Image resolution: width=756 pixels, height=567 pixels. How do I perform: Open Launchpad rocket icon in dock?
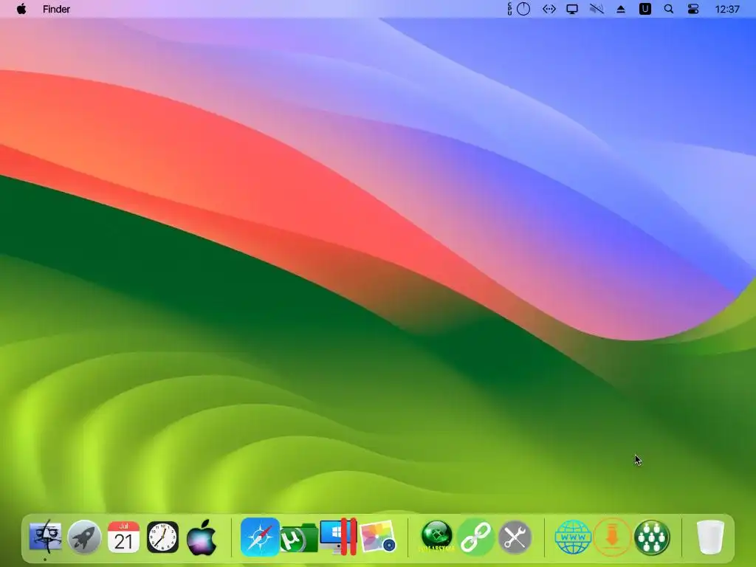pos(84,537)
